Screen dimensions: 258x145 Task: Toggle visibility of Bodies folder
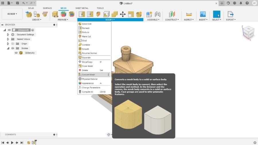[x=13, y=48]
